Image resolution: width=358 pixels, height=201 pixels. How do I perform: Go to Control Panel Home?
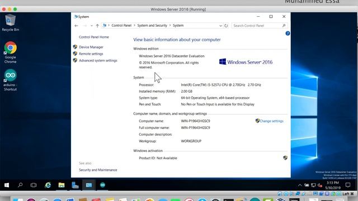94,37
